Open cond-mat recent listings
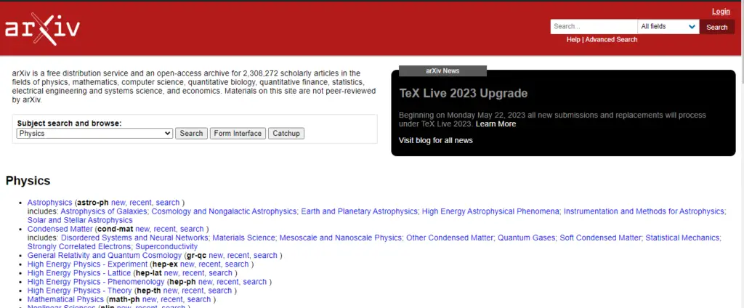 point(165,229)
